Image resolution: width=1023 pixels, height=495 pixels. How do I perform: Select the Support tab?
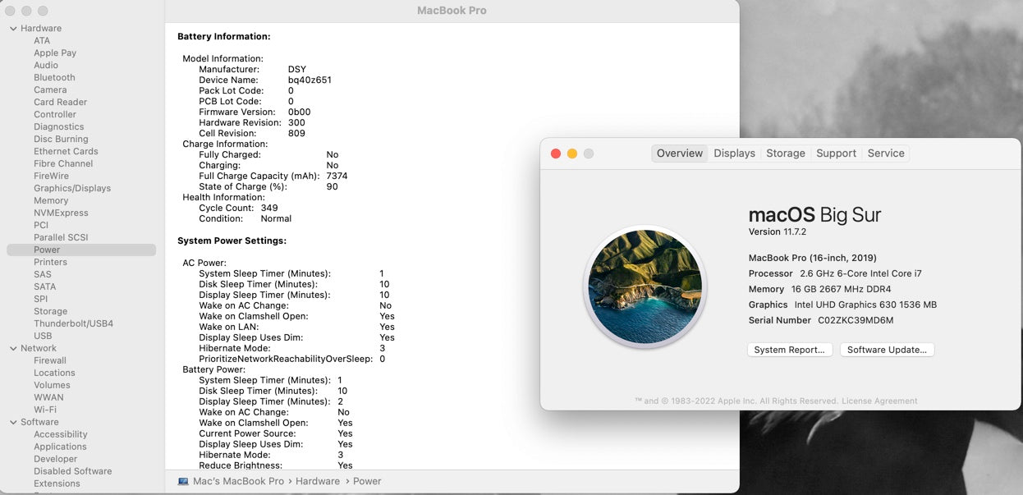click(836, 154)
